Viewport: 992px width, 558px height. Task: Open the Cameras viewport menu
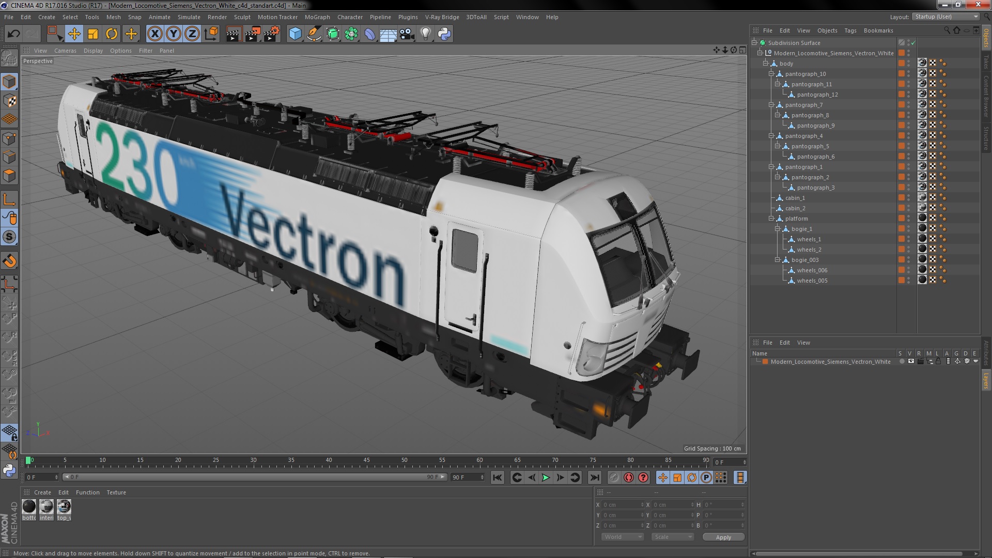click(x=65, y=51)
